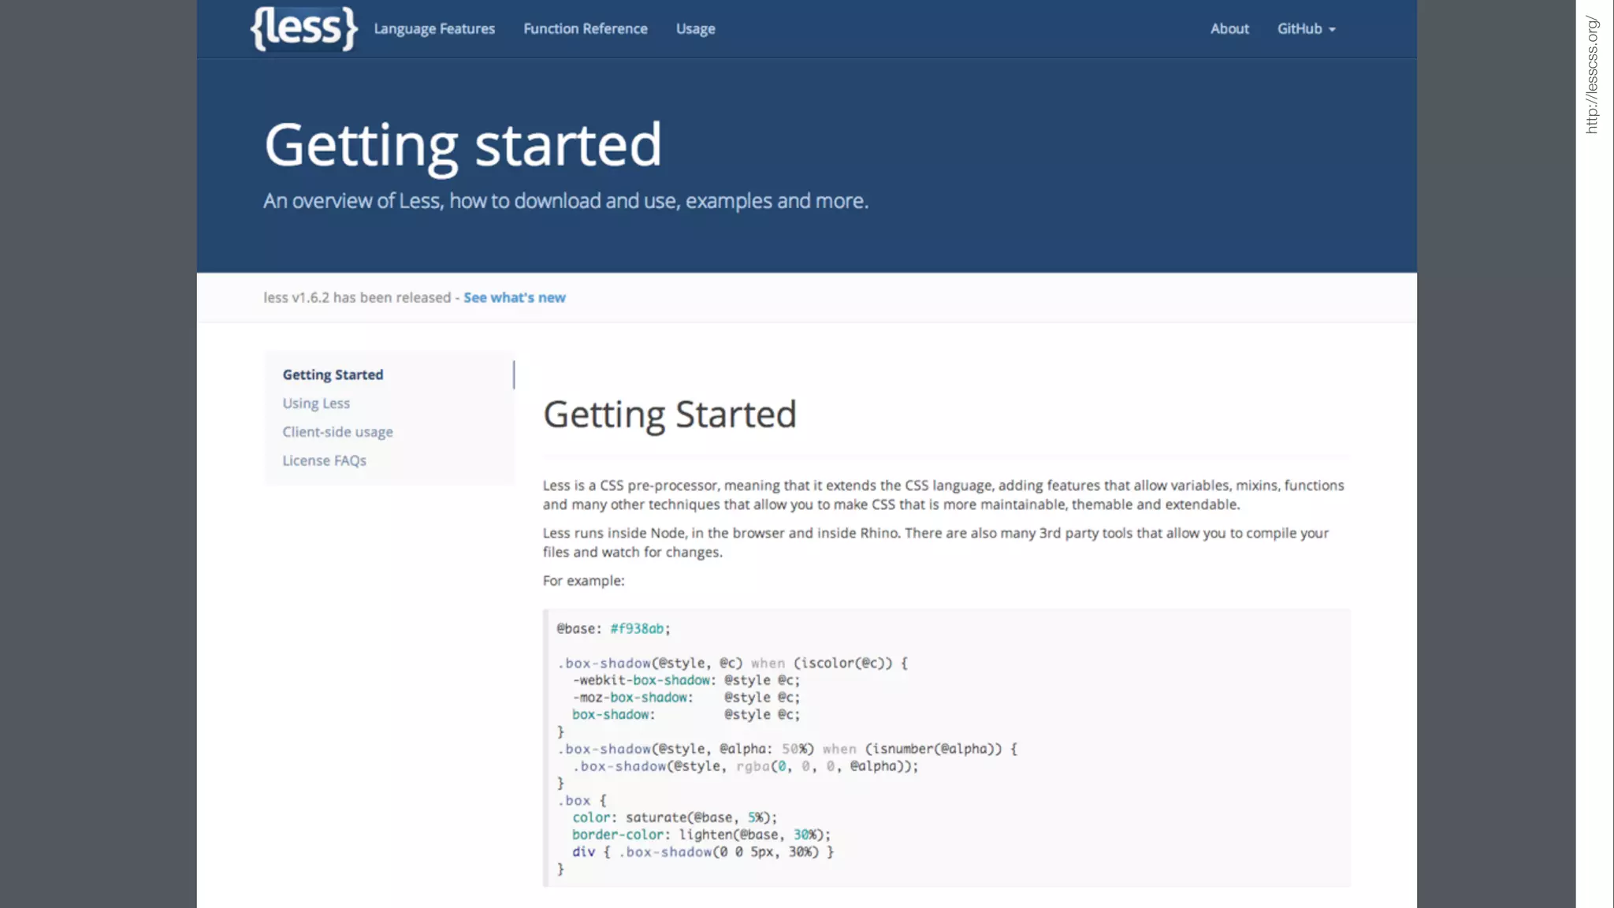Click the lesscss.org URL text at right edge
1614x908 pixels.
pos(1592,75)
